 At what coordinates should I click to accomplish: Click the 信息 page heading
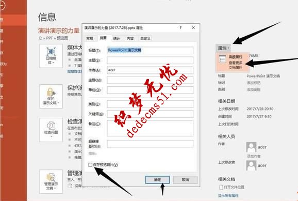[47, 17]
